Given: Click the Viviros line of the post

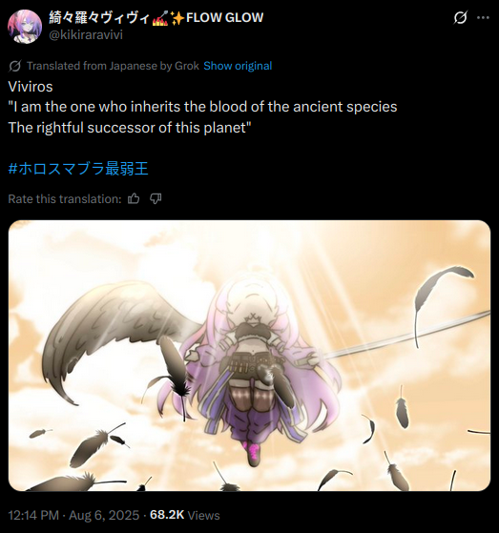Looking at the screenshot, I should (x=31, y=87).
